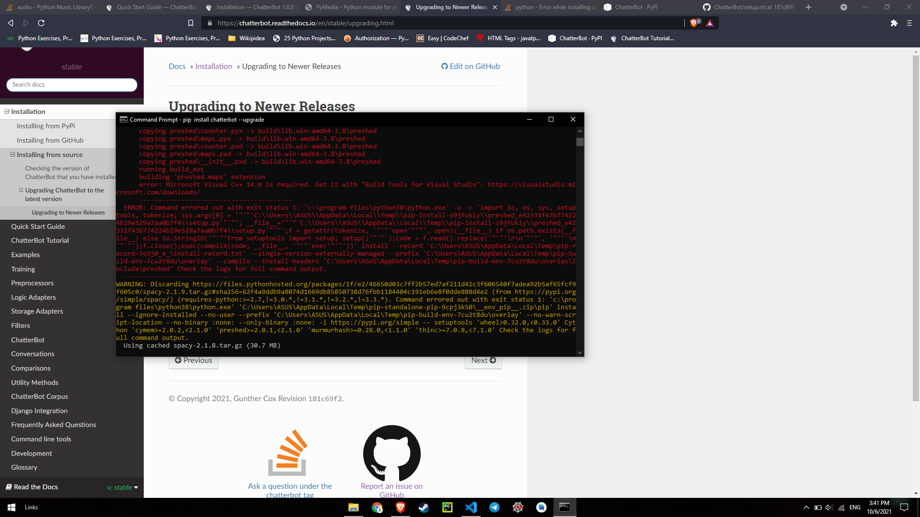Screen dimensions: 920x517
Task: Open the Logic Adapters sidebar page
Action: [x=34, y=297]
